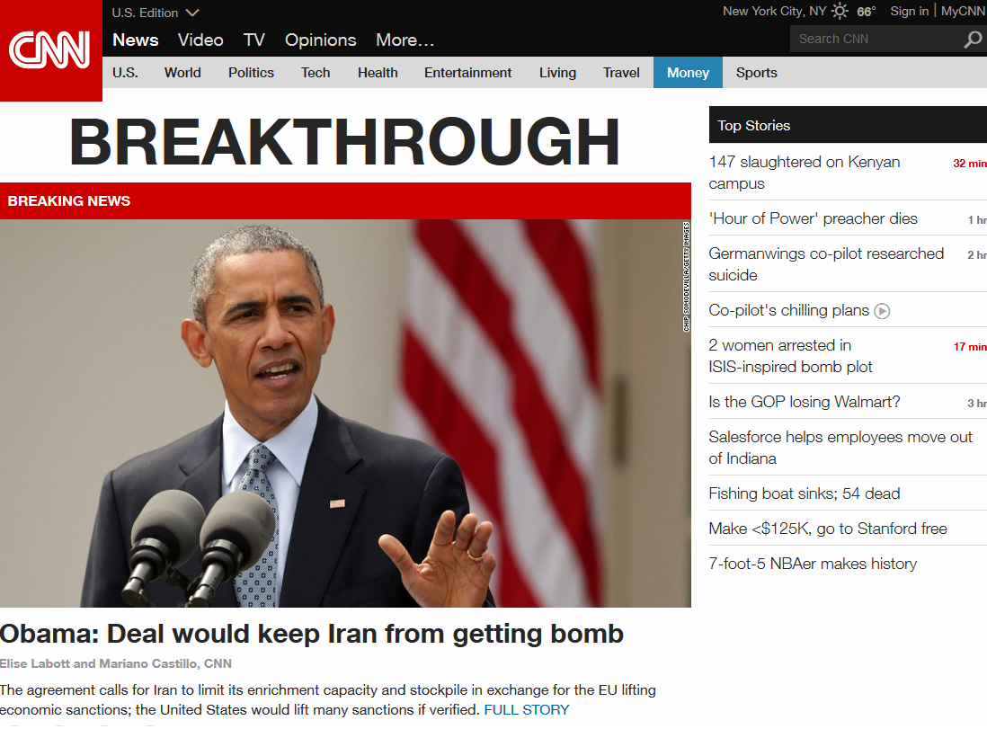Open the More… menu

[x=405, y=40]
